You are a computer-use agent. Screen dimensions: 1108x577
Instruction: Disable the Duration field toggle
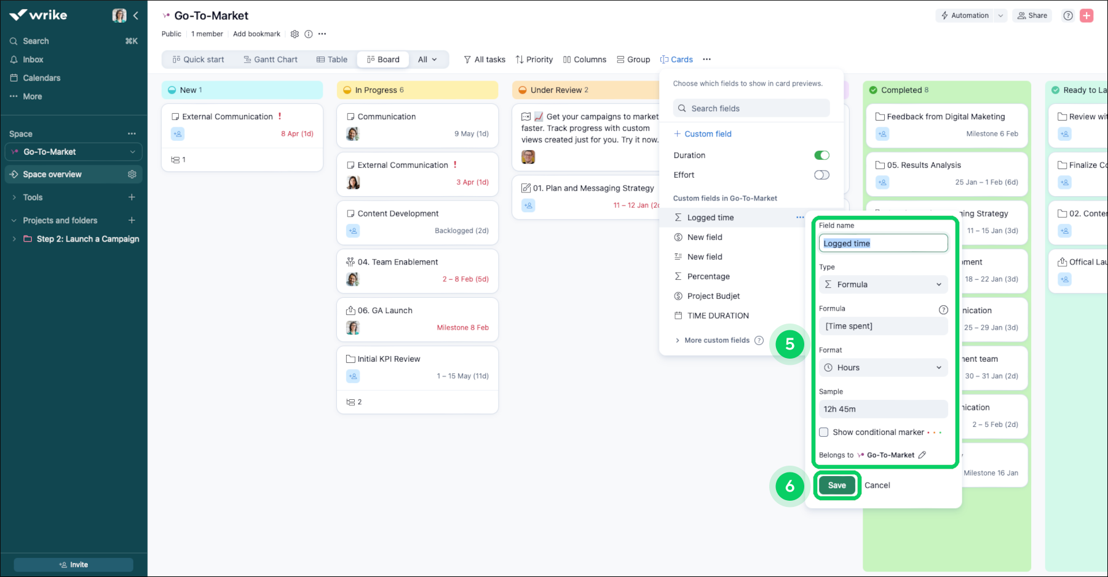point(821,155)
